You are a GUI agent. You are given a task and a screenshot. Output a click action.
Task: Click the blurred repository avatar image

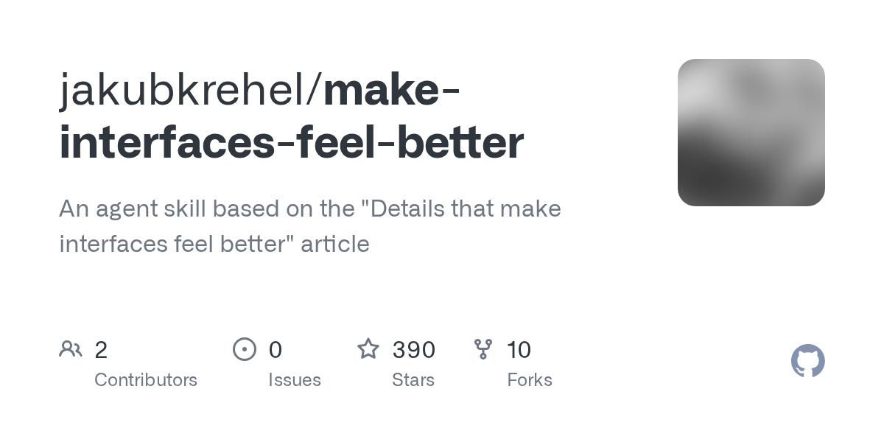click(x=751, y=133)
